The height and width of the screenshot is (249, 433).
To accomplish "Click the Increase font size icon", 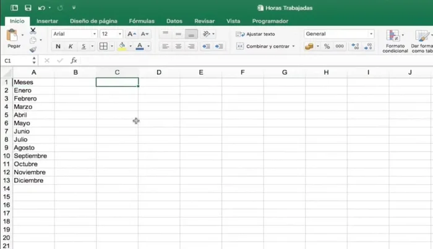I will tap(131, 34).
